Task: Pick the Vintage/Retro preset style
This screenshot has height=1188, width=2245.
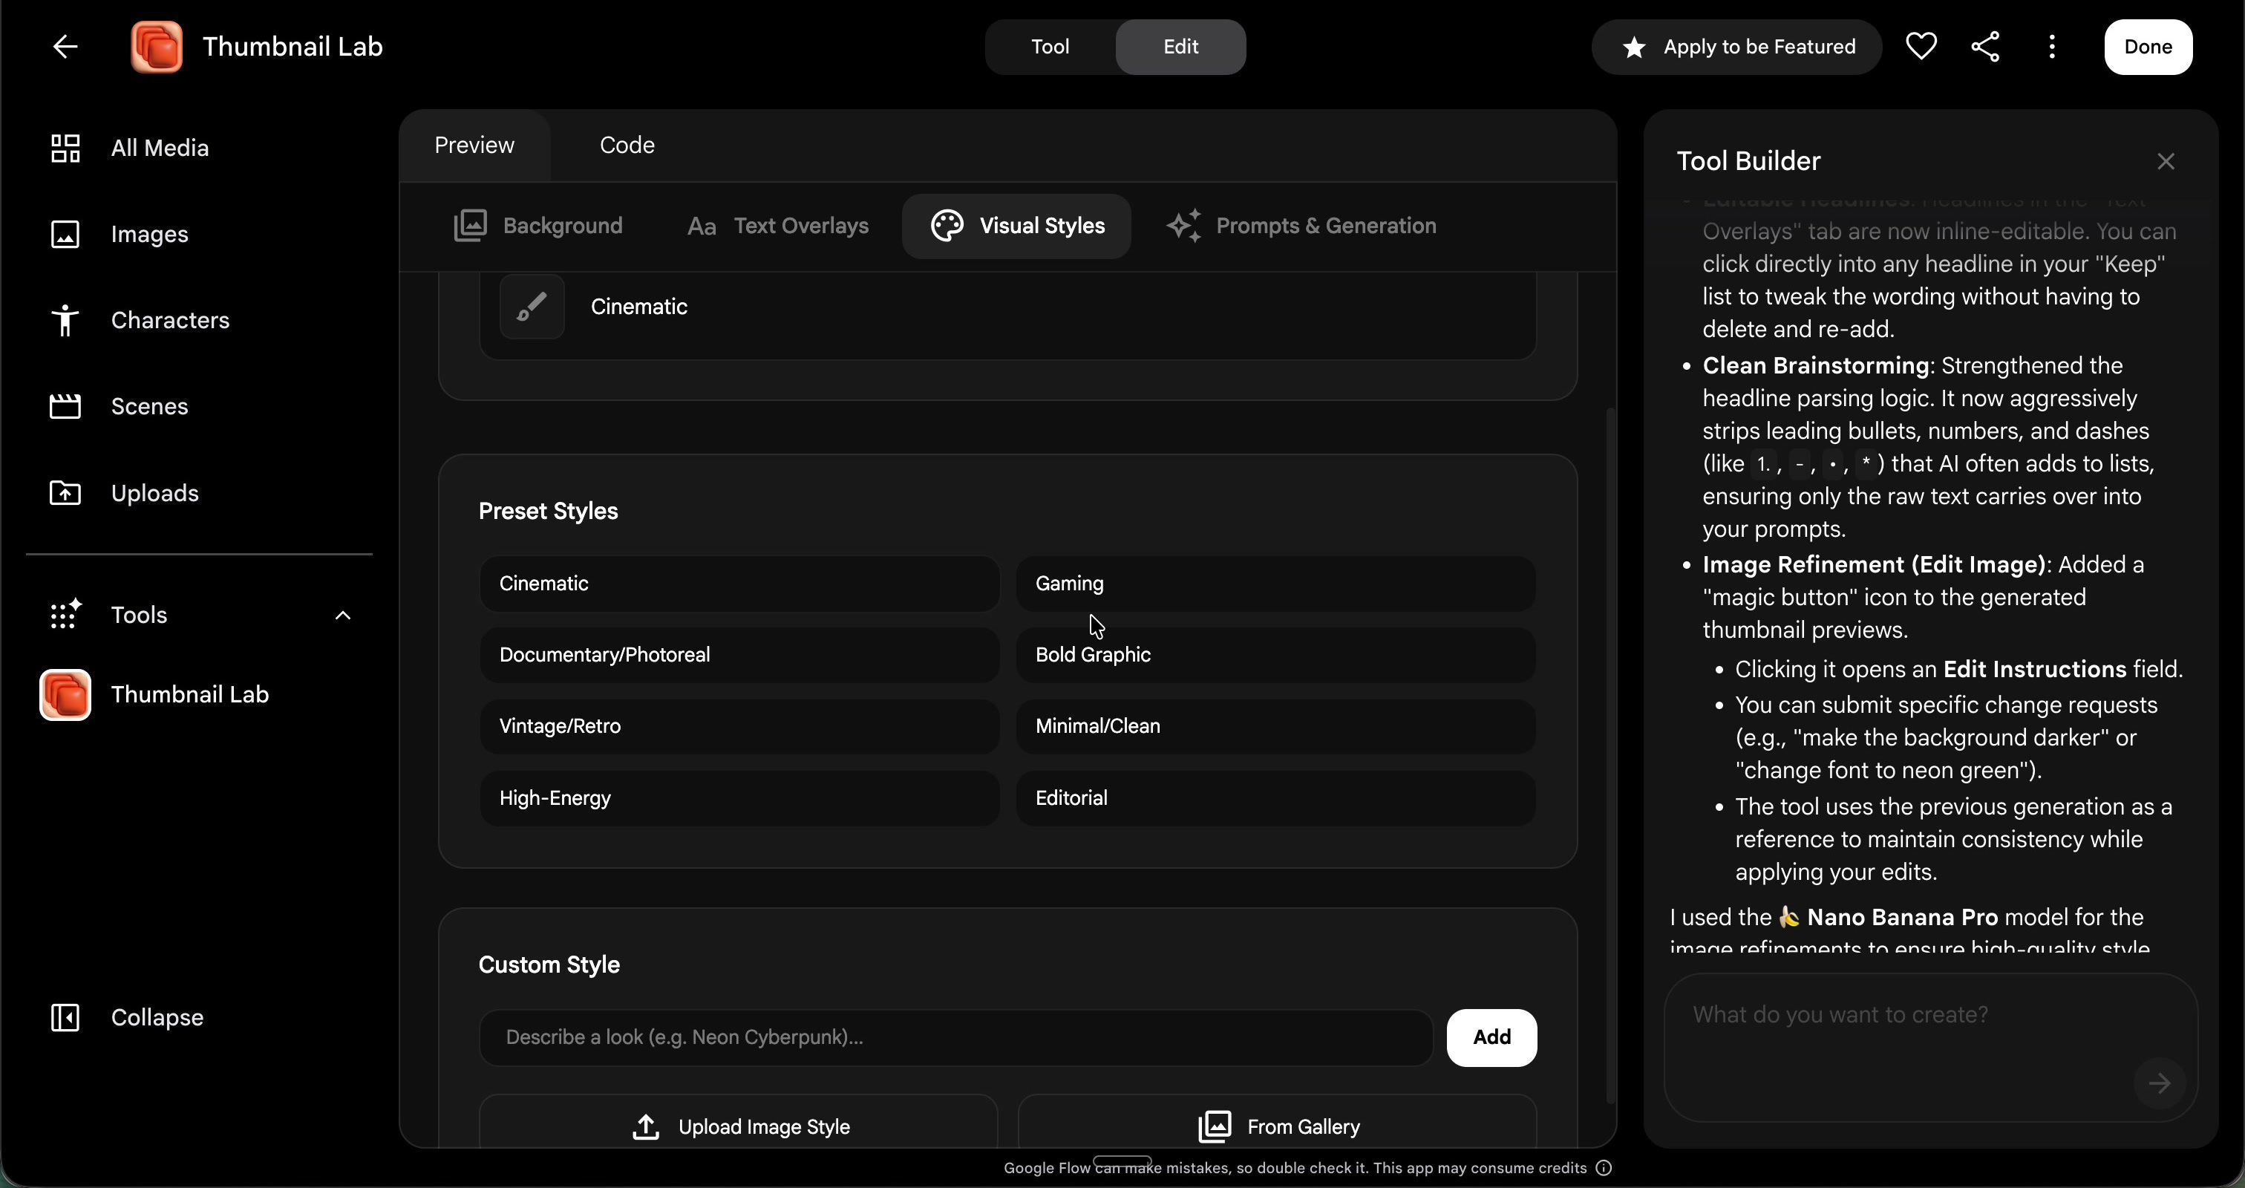Action: 739,727
